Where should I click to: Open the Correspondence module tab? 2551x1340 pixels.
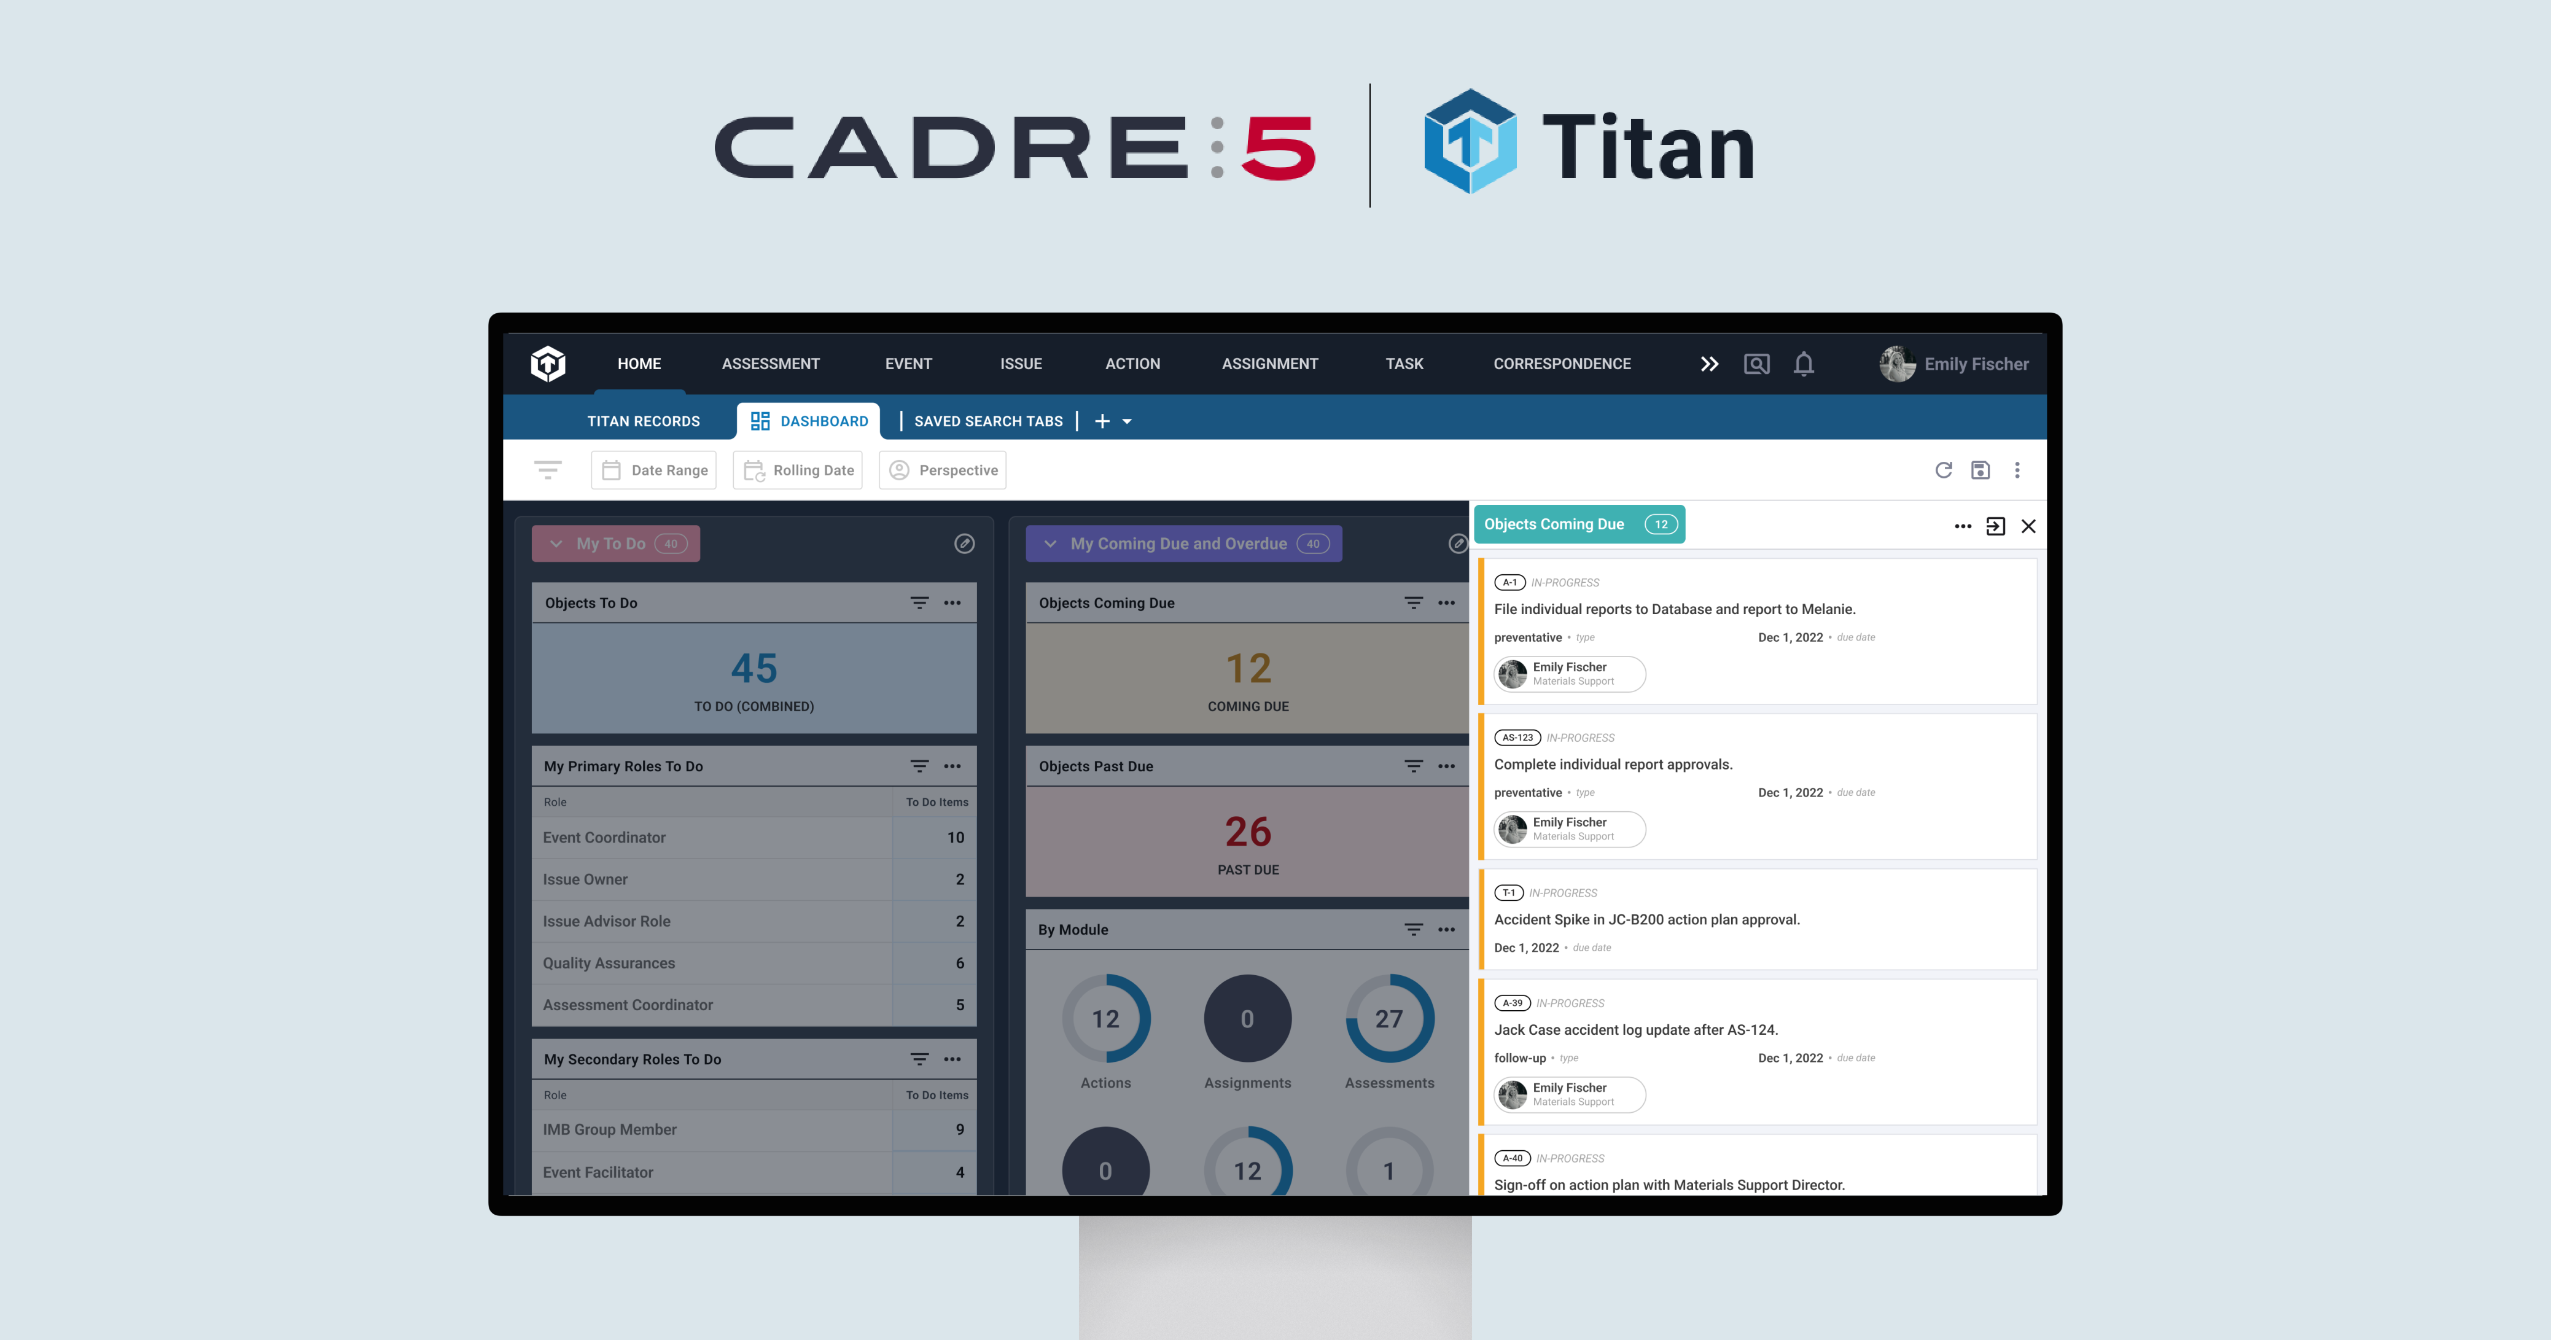click(1559, 363)
